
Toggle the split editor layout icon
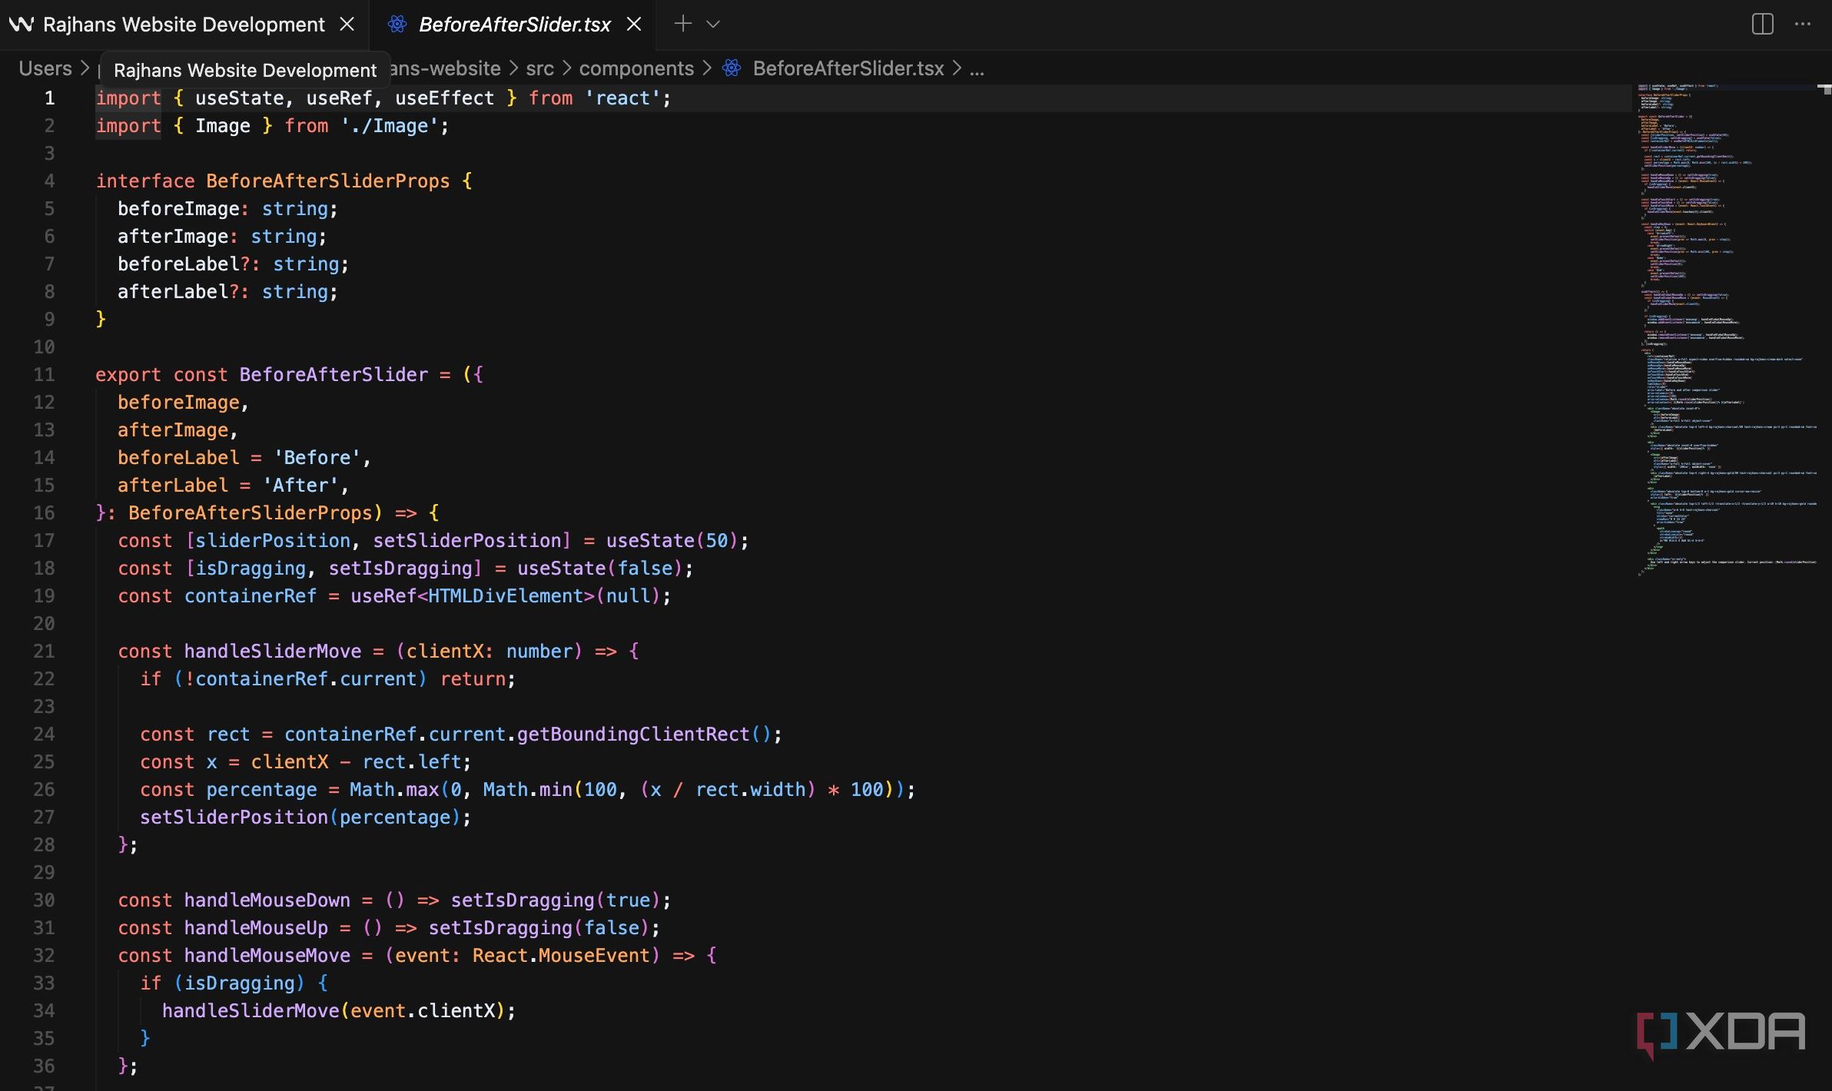1762,24
